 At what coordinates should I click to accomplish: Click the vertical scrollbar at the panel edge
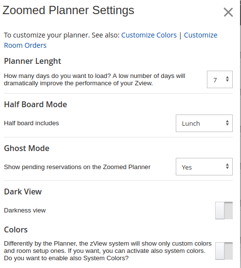click(241, 134)
